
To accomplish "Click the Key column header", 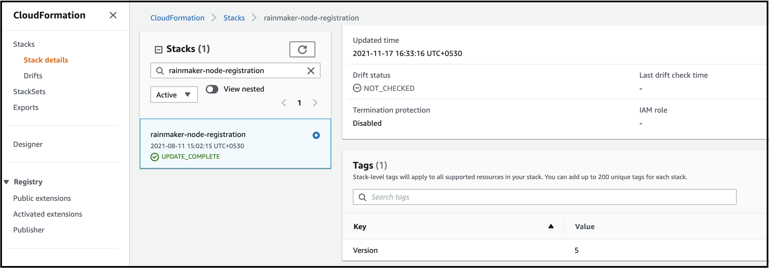I will click(x=359, y=227).
